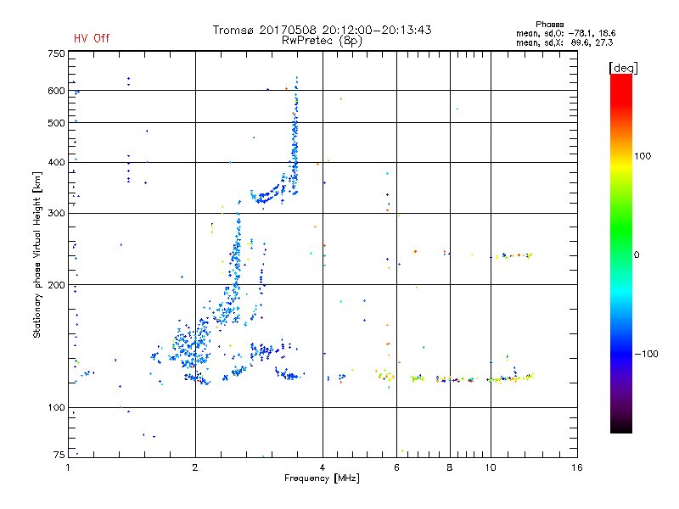This screenshot has width=679, height=509.
Task: Click the '[deg]' colorbar unit label
Action: click(623, 68)
